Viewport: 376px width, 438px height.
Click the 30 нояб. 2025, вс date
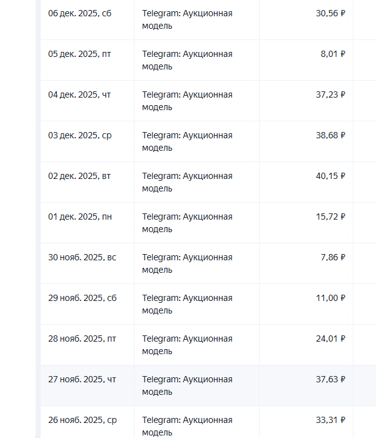click(82, 257)
